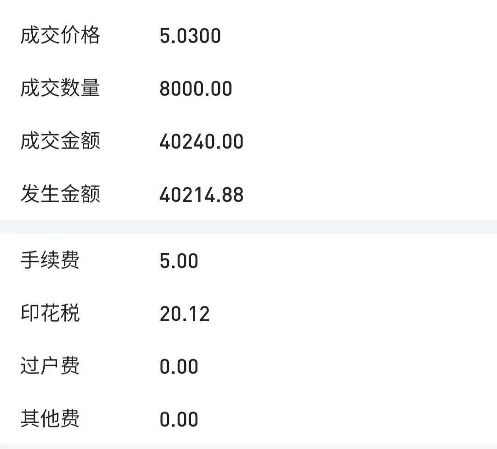Select the 5.0300 transaction price value
The height and width of the screenshot is (449, 497).
pos(190,36)
